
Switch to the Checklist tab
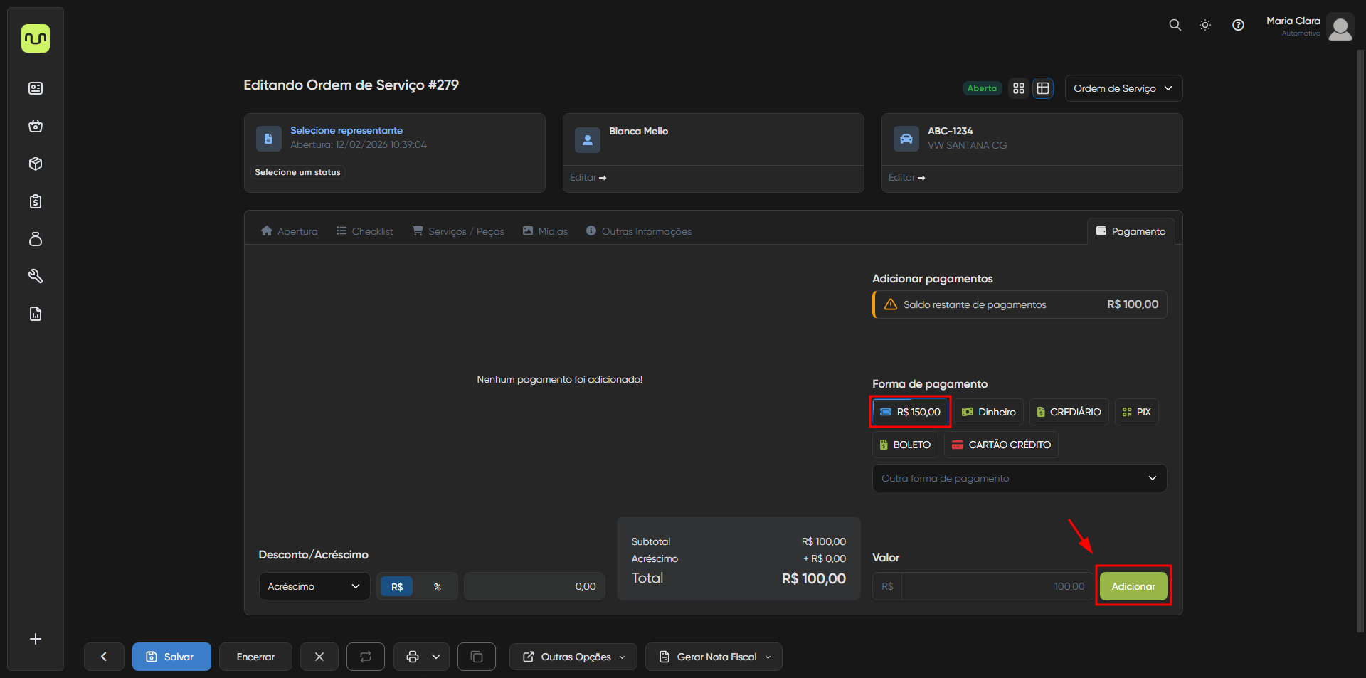point(364,231)
